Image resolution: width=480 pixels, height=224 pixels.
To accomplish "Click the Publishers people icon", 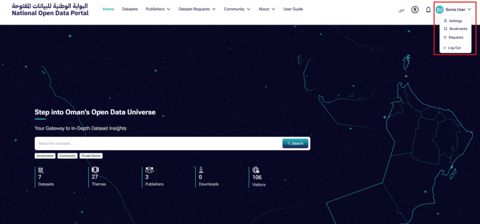I will click(x=149, y=170).
